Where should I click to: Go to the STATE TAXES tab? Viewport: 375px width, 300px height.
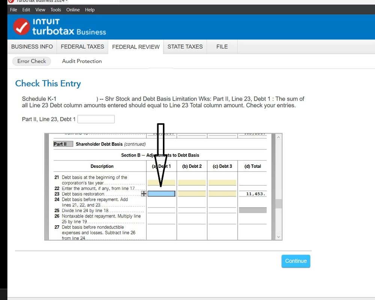coord(185,47)
